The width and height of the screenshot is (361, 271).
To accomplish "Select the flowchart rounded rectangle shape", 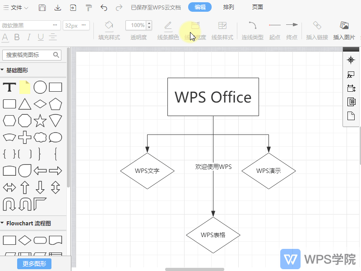I will (x=40, y=240).
